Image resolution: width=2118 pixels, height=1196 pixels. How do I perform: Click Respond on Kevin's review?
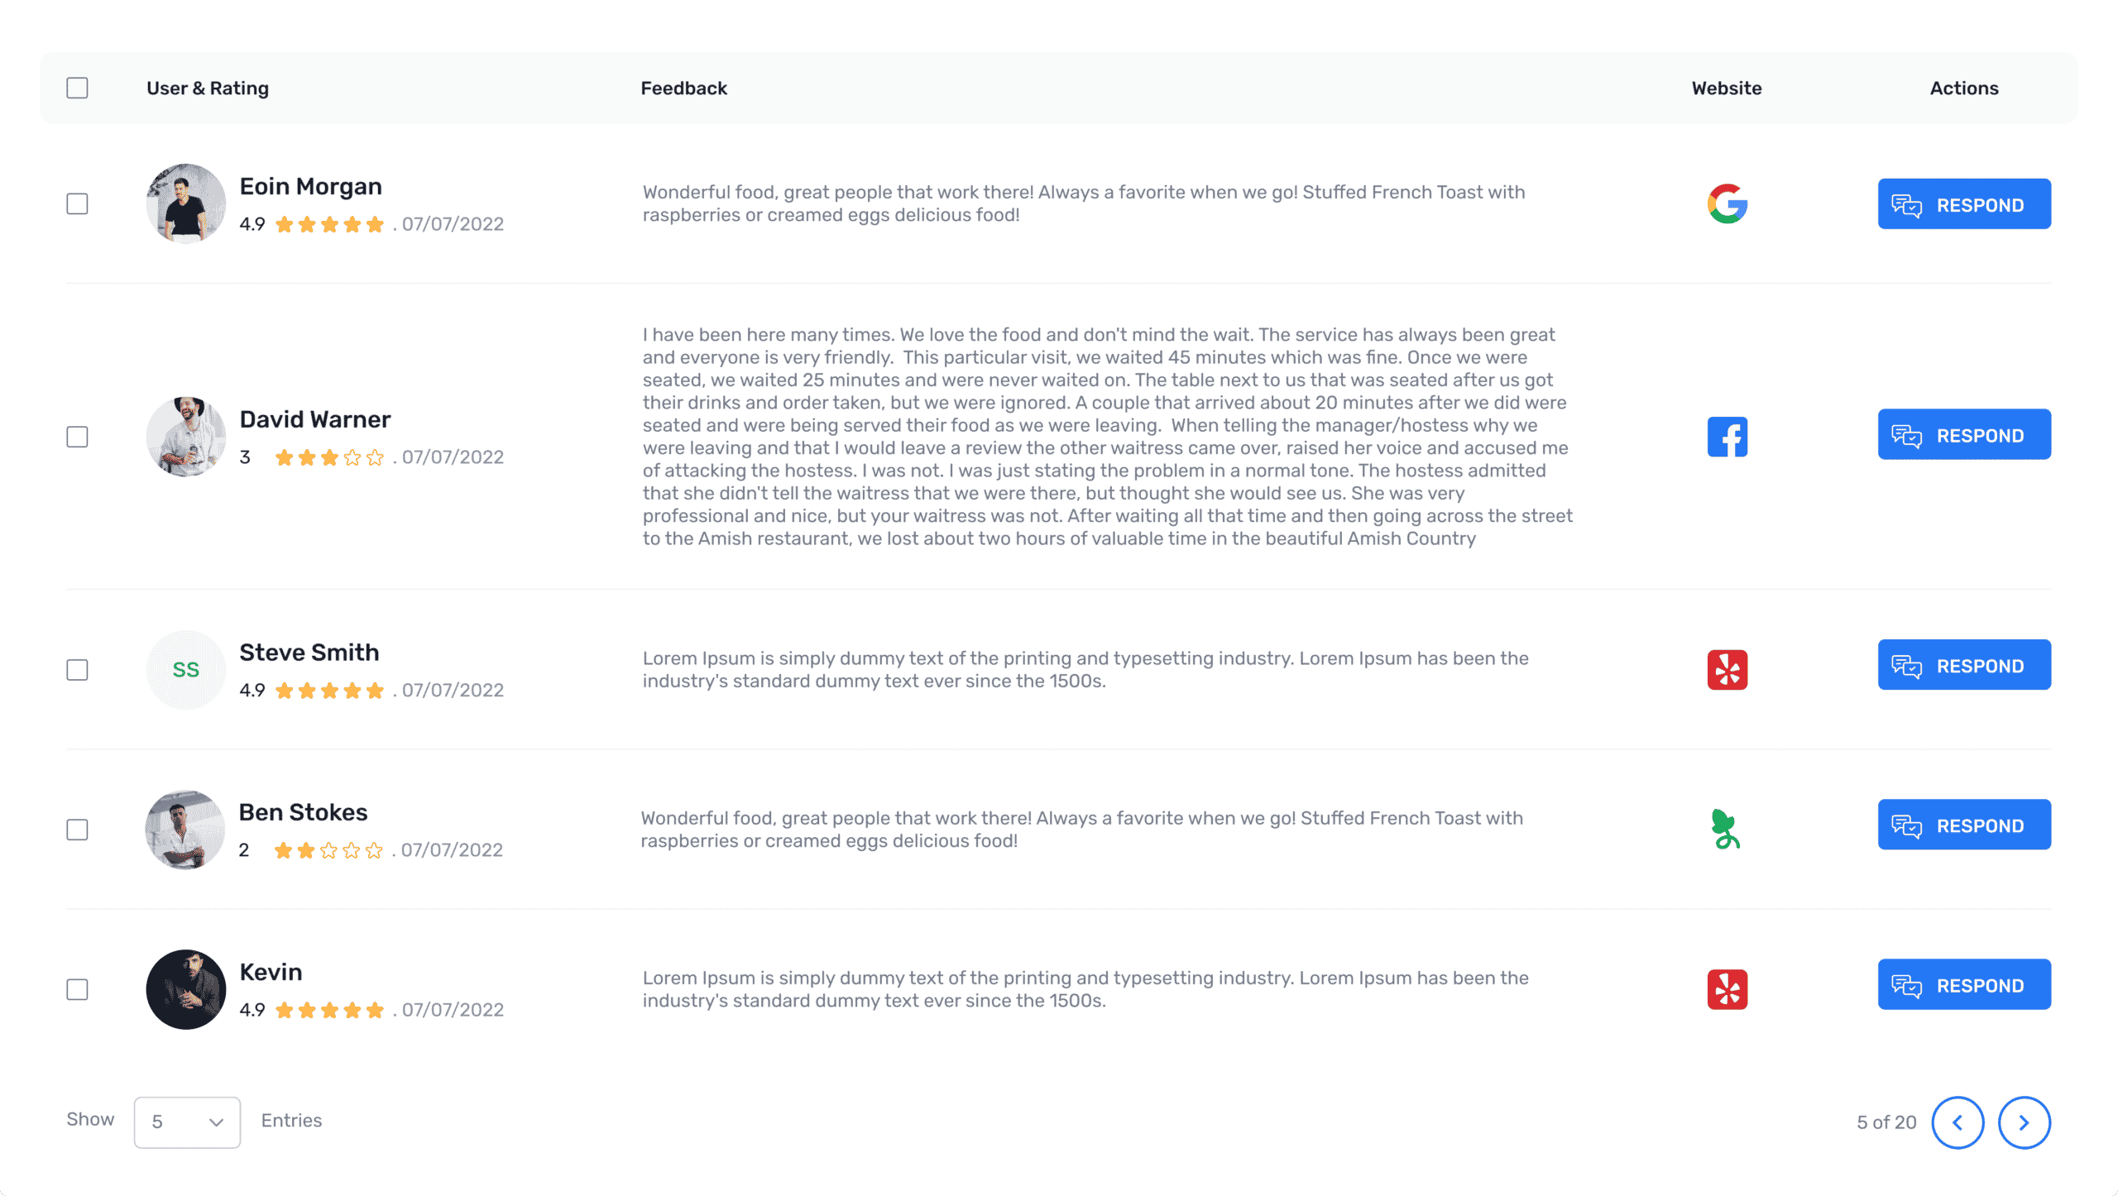click(1964, 984)
